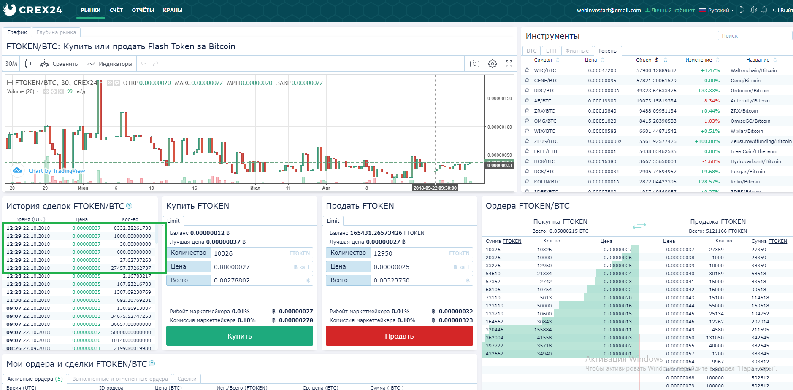Click the sell Количество input field

422,253
